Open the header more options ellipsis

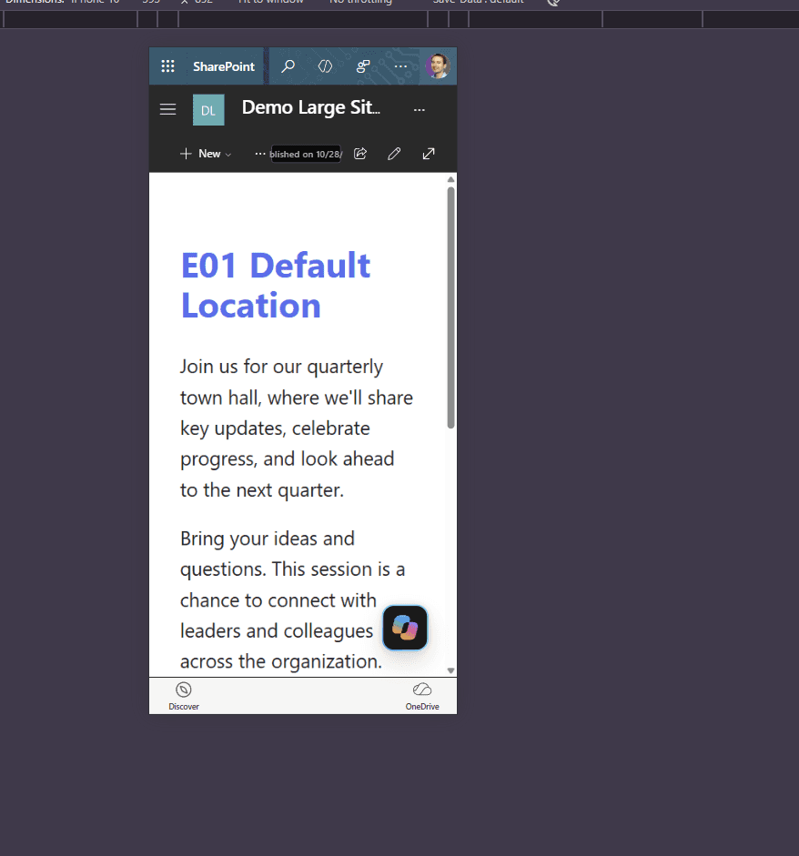pos(400,66)
